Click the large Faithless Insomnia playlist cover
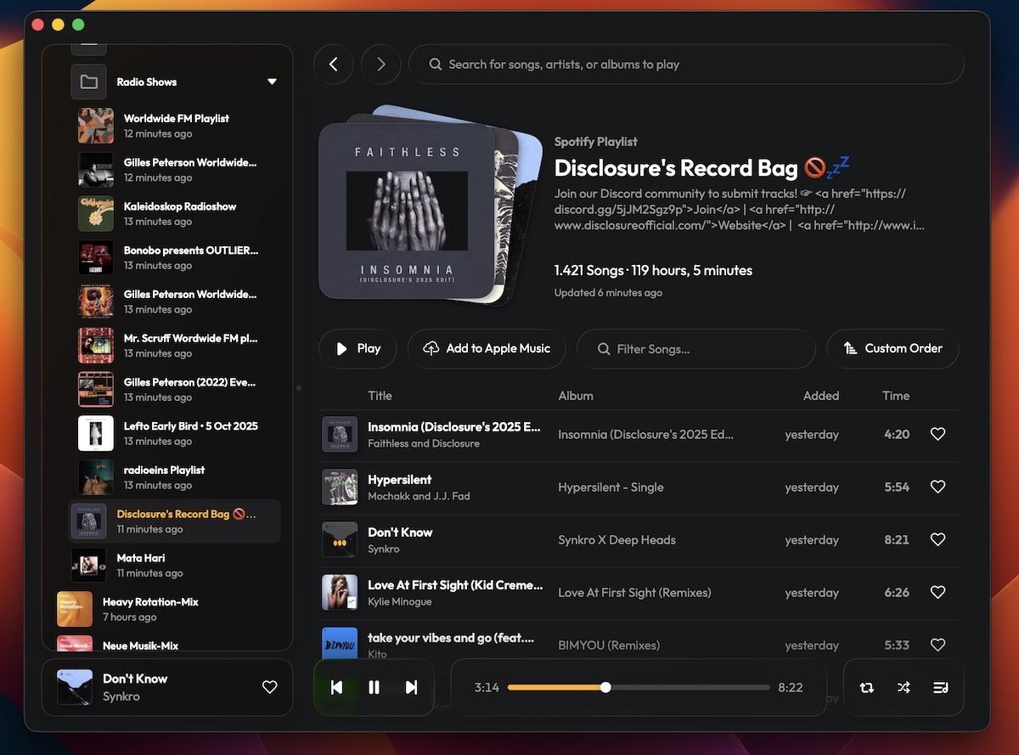 click(407, 211)
